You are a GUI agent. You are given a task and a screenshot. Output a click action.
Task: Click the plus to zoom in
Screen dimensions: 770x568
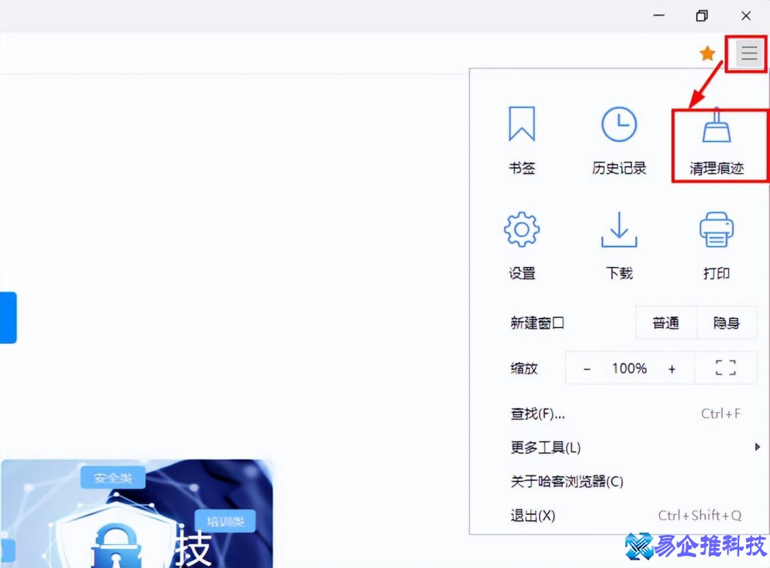click(x=670, y=368)
